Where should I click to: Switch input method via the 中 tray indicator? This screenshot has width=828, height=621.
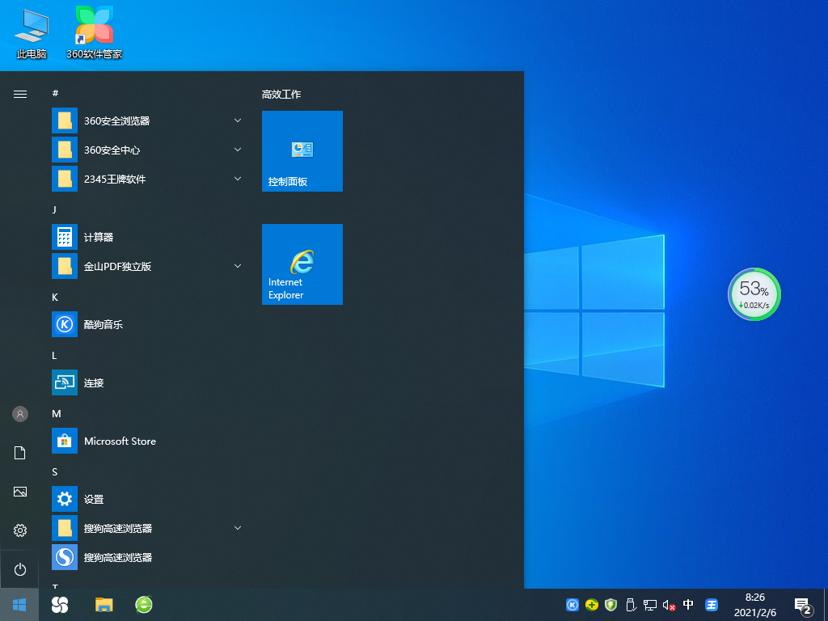688,604
